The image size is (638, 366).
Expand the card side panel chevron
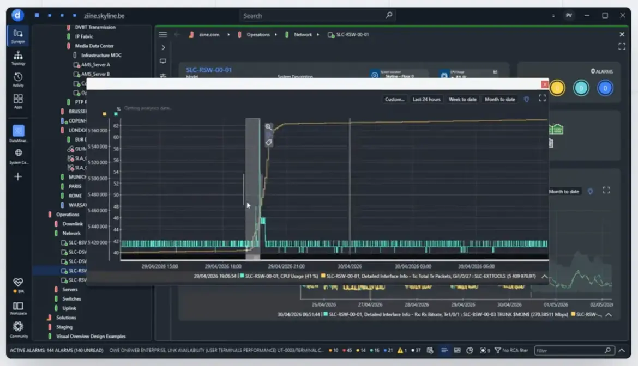tap(163, 47)
